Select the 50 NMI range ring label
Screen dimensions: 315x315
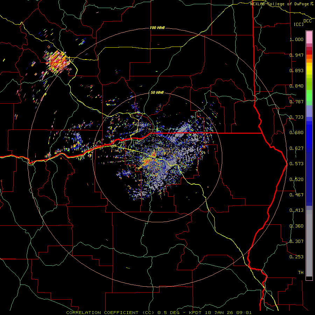[x=157, y=92]
